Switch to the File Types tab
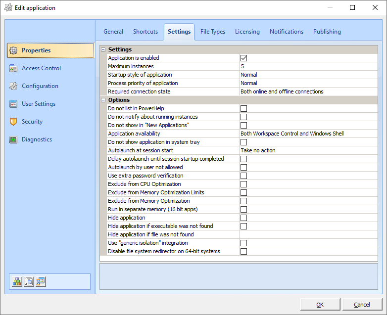 point(213,32)
